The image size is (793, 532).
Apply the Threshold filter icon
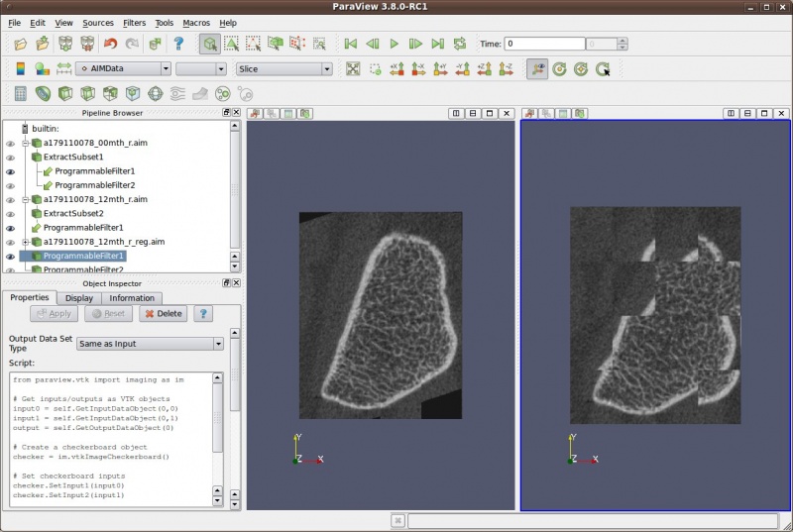110,93
